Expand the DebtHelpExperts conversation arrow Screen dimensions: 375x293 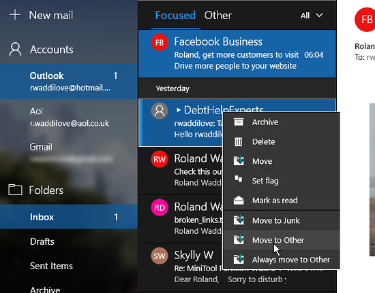tap(179, 110)
